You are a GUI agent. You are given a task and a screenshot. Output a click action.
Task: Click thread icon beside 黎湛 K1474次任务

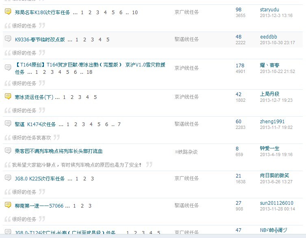click(8, 124)
